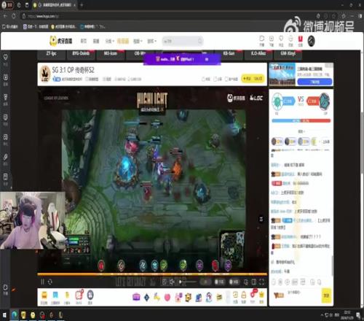The height and width of the screenshot is (321, 364).
Task: Open the Edge browser taskbar icon
Action: 15,315
